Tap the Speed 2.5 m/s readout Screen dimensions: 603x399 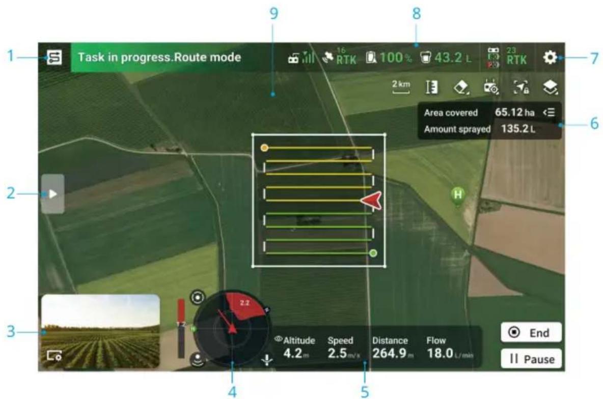click(343, 348)
